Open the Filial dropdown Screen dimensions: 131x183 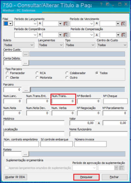[x=11, y=23]
